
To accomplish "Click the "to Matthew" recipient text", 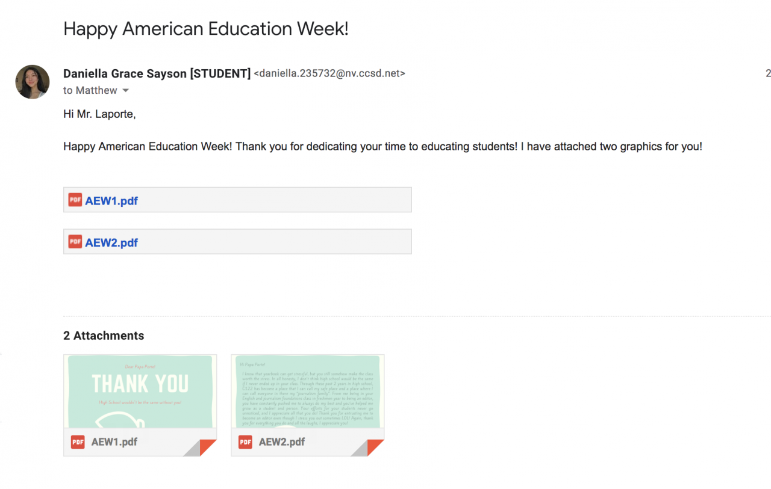I will click(90, 91).
